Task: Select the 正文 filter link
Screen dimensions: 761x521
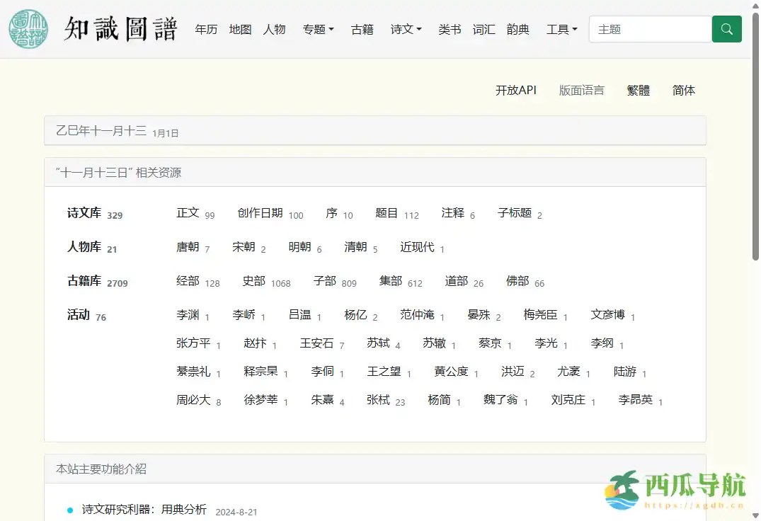Action: pyautogui.click(x=188, y=214)
